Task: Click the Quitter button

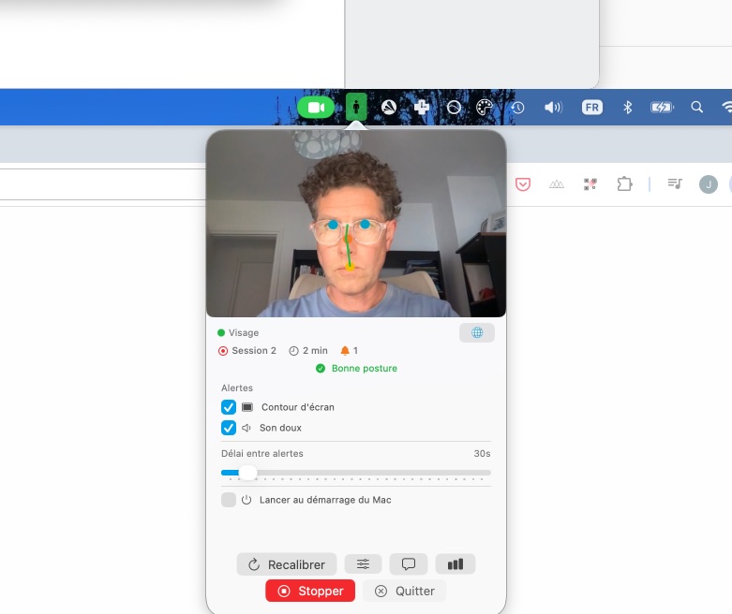Action: point(405,591)
